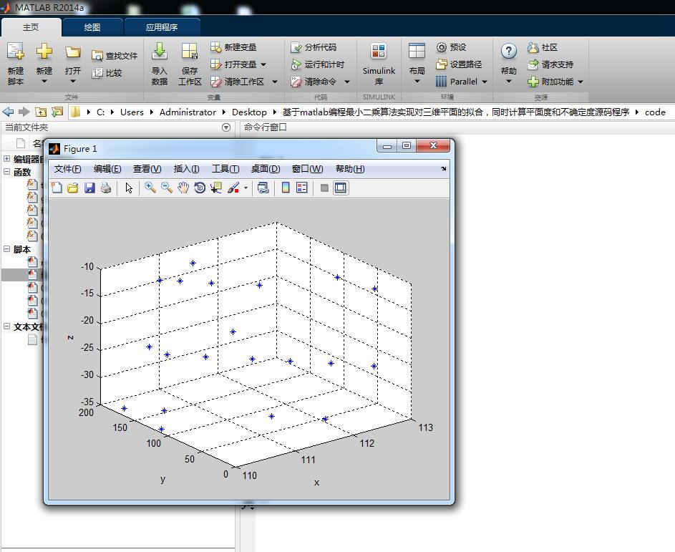Enable the Zoom In tool in Figure 1
Image resolution: width=675 pixels, height=552 pixels.
150,188
